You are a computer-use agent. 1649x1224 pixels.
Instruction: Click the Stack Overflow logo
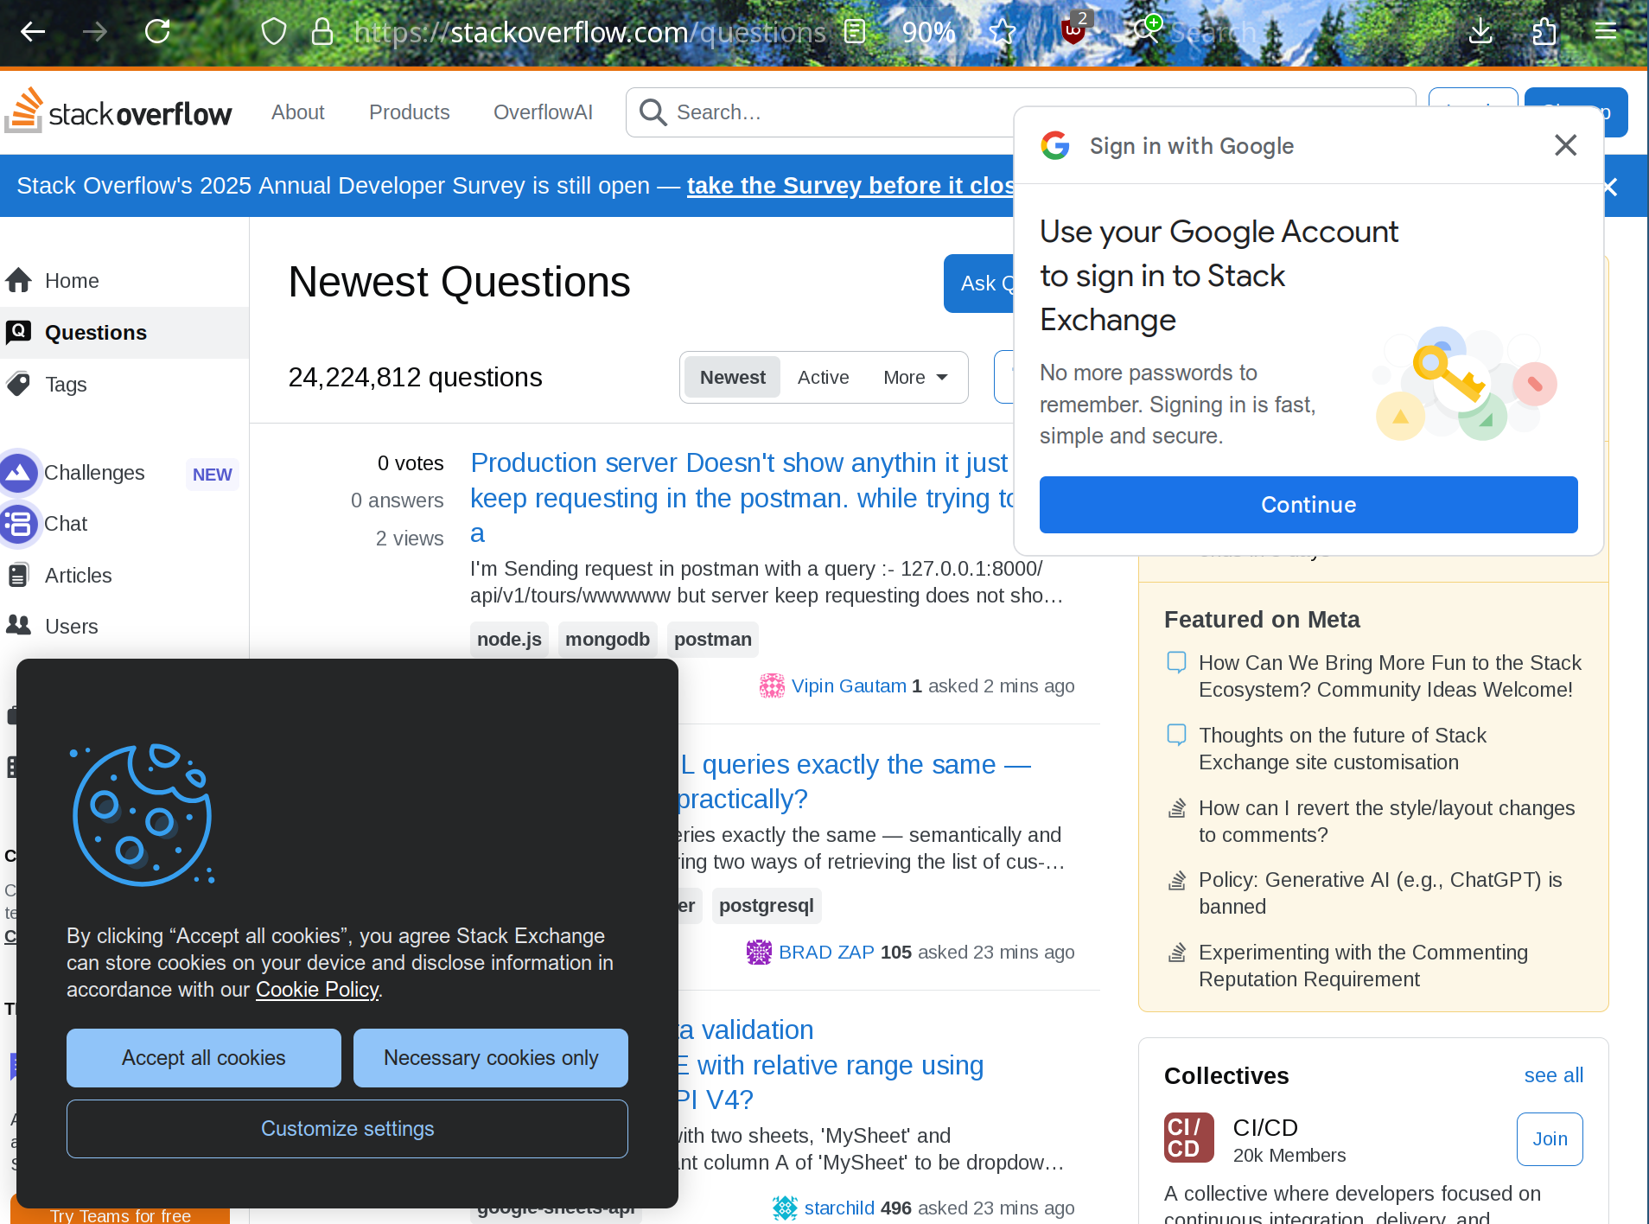[119, 112]
